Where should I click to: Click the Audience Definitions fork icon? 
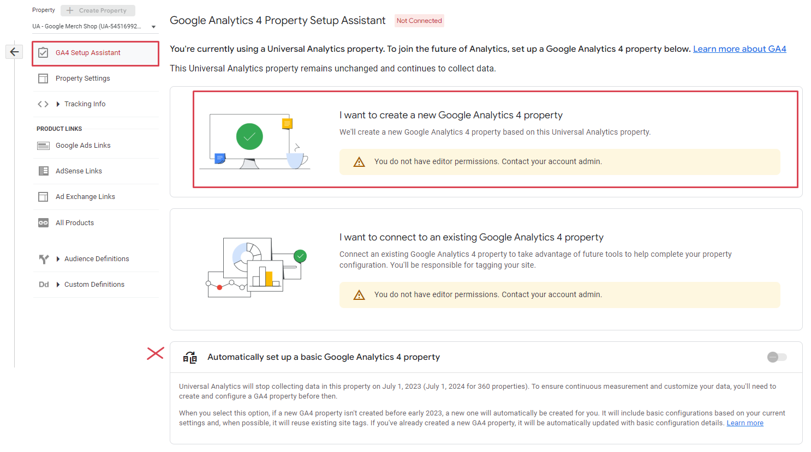(44, 259)
